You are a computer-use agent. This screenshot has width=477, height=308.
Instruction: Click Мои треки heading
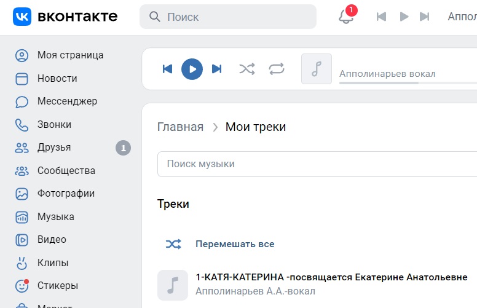256,127
